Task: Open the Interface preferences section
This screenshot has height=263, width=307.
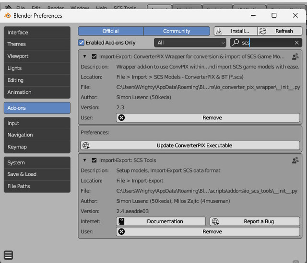Action: point(37,32)
